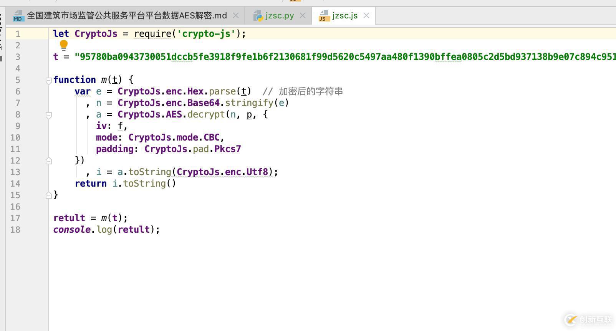
Task: Click 'require' on line 1
Action: (152, 34)
